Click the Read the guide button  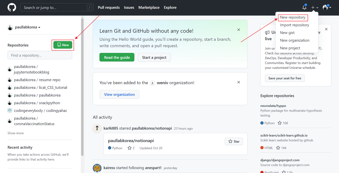tap(117, 57)
